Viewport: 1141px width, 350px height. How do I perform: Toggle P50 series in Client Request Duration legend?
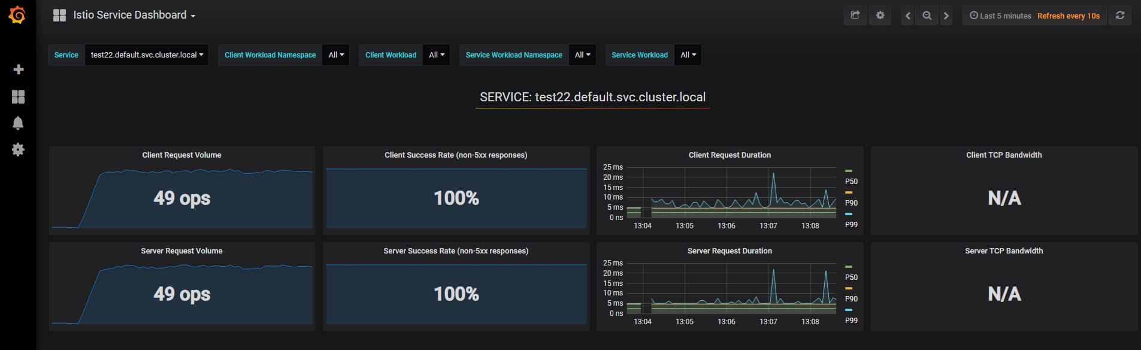851,181
